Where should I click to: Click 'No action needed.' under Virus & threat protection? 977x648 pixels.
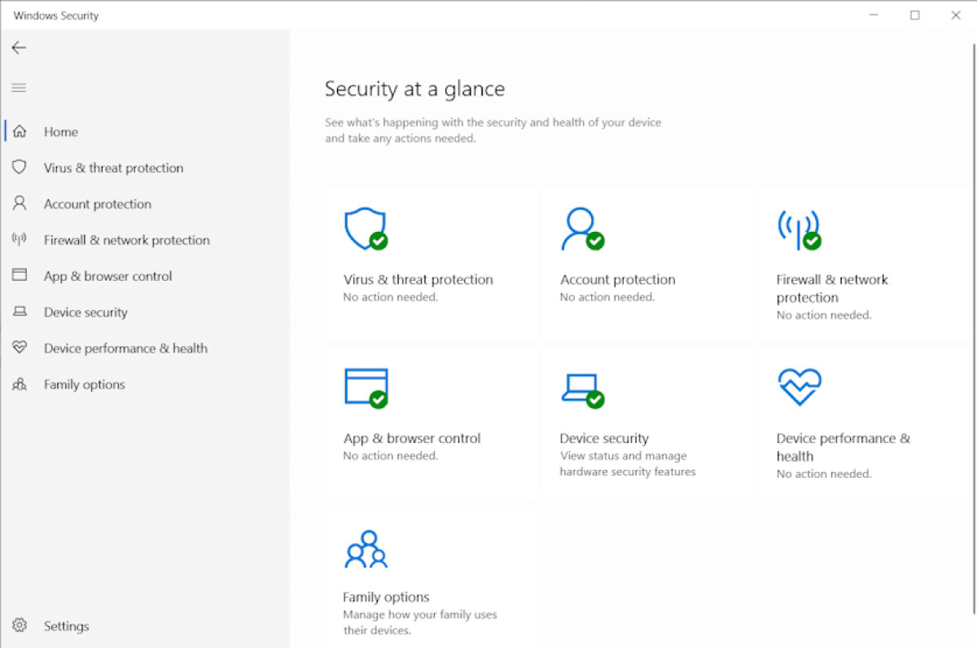[x=391, y=297]
